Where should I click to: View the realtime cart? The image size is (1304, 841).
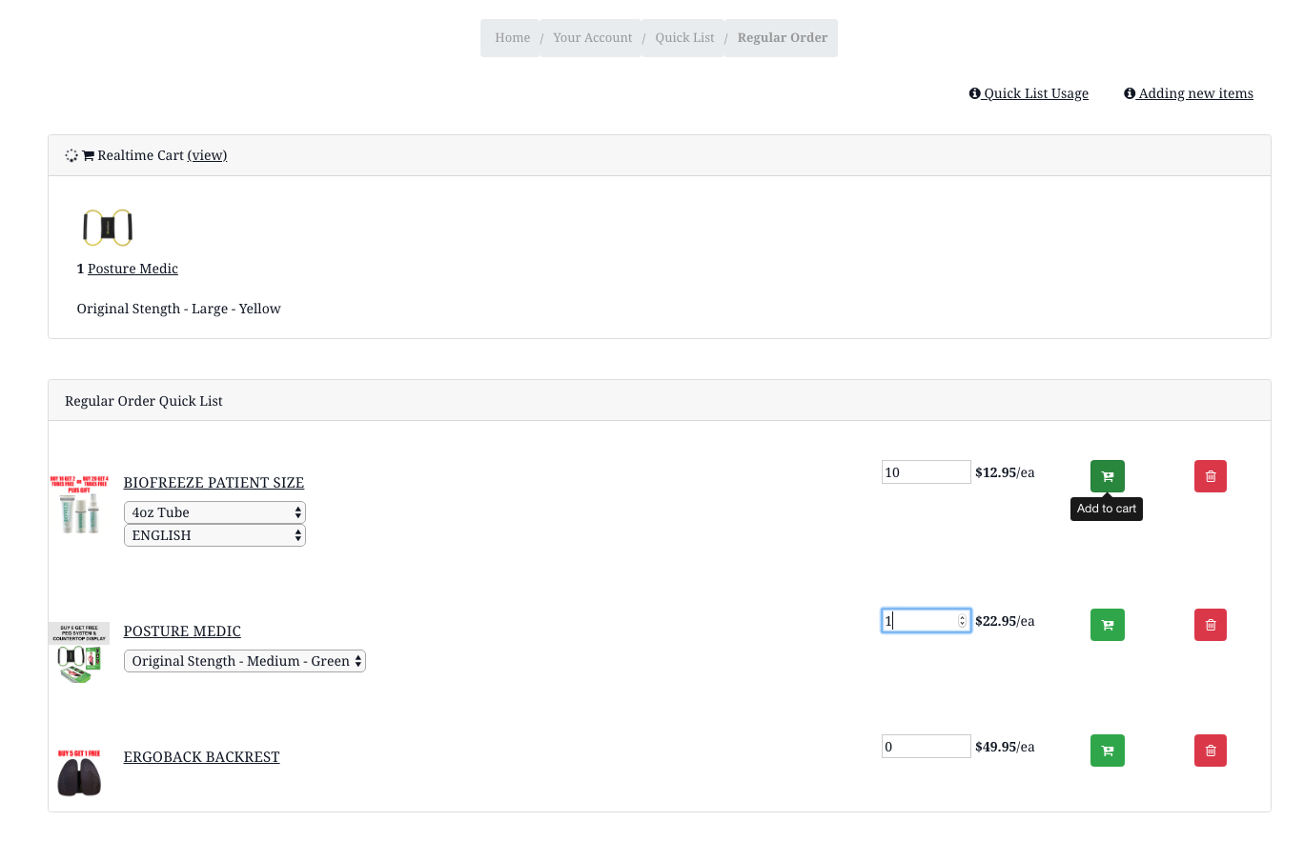coord(207,155)
